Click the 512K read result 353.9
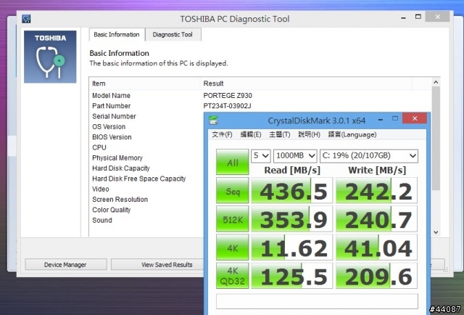This screenshot has height=315, width=464. pyautogui.click(x=291, y=218)
